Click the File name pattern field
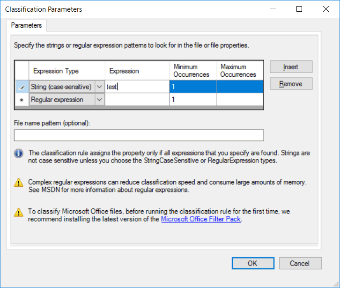340x288 pixels. [x=139, y=135]
